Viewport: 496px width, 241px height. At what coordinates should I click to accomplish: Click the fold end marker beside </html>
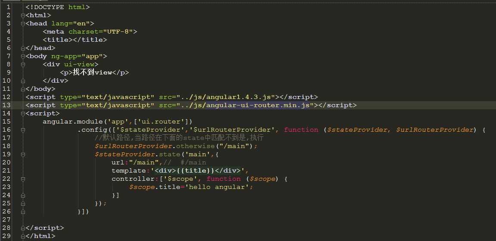tap(23, 236)
